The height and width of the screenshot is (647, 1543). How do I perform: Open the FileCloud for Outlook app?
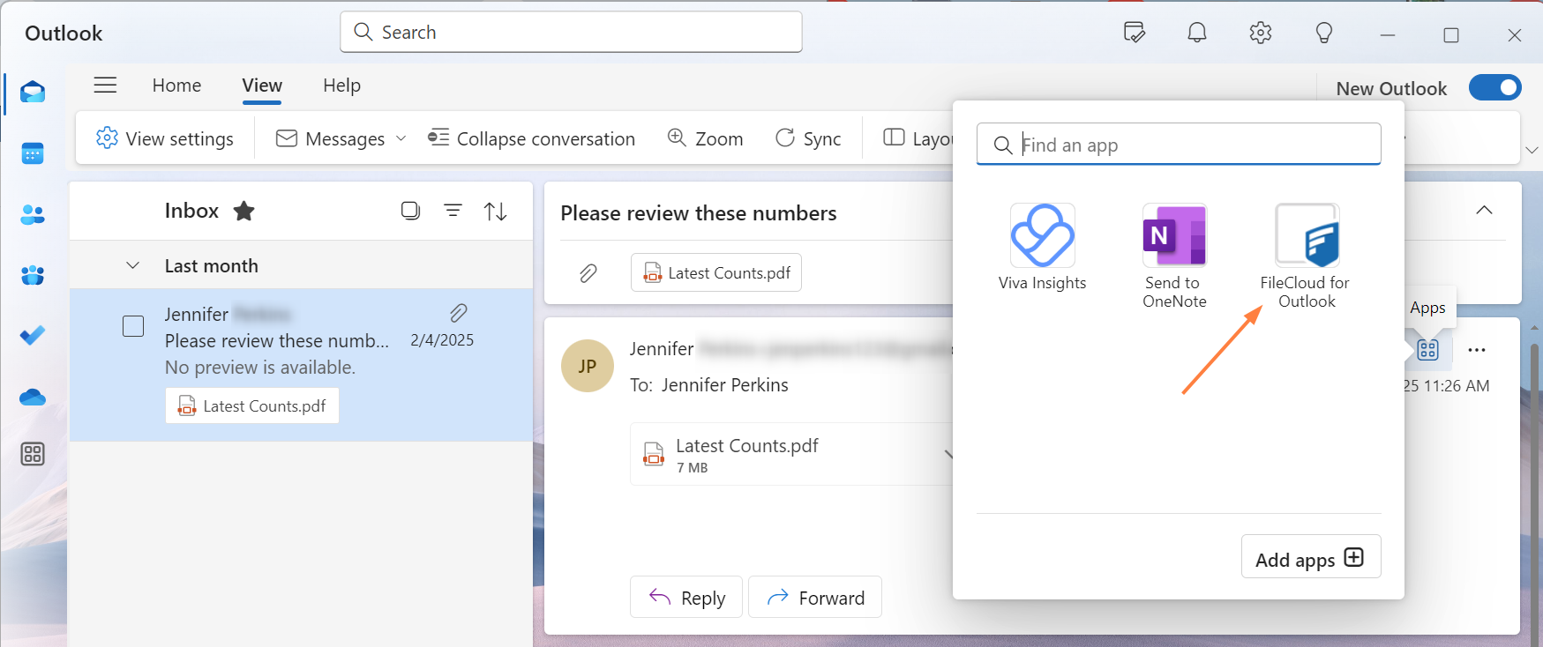click(x=1307, y=236)
